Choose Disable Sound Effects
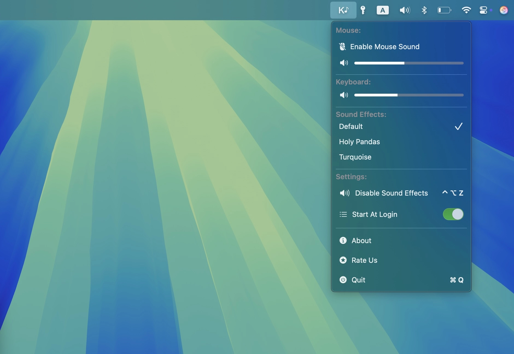Screen dimensions: 514x354 point(391,193)
